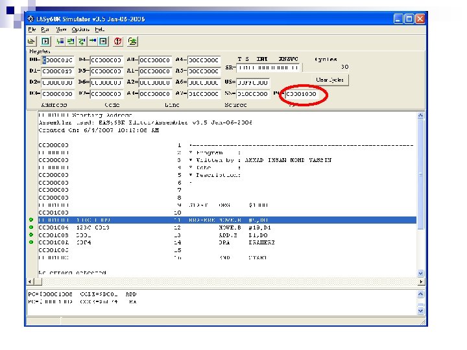The width and height of the screenshot is (467, 350).
Task: Click into the D1 register field
Action: pos(57,71)
